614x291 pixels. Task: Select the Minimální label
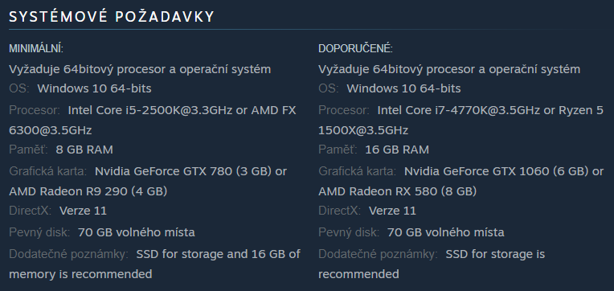pos(36,49)
